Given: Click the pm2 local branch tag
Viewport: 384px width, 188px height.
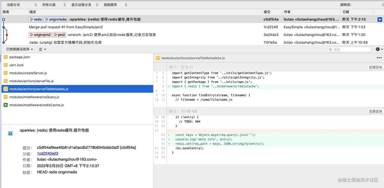Looking at the screenshot, I should [59, 35].
